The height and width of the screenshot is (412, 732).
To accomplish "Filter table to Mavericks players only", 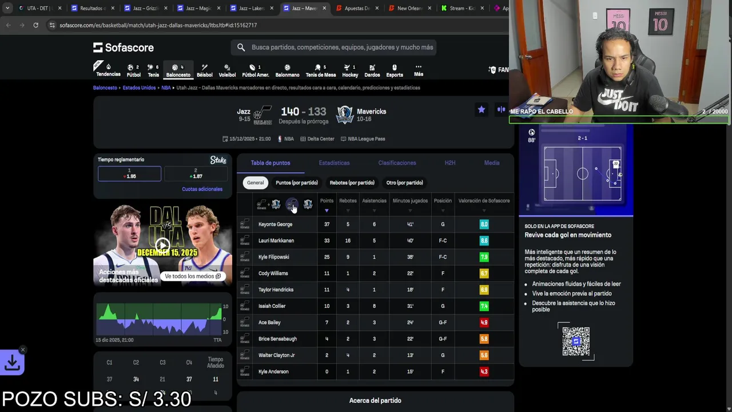I will tap(308, 205).
